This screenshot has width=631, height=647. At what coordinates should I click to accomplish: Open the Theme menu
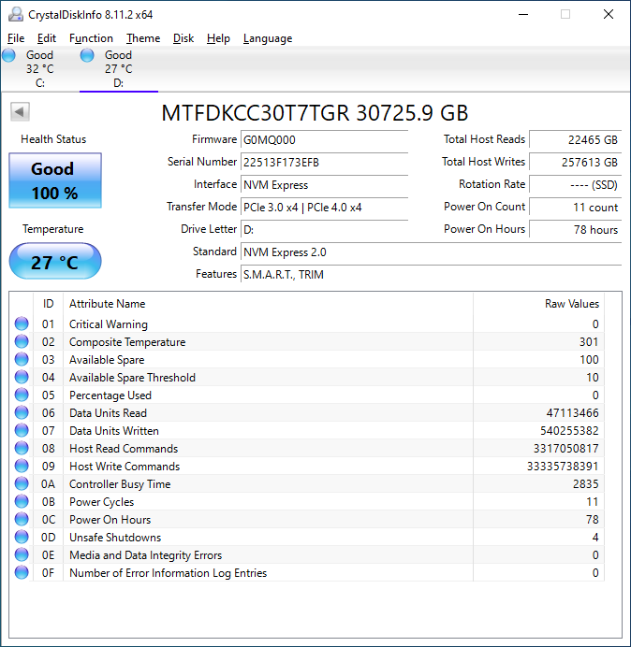pos(143,38)
